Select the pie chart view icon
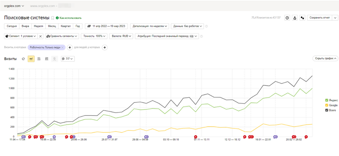 (23, 59)
